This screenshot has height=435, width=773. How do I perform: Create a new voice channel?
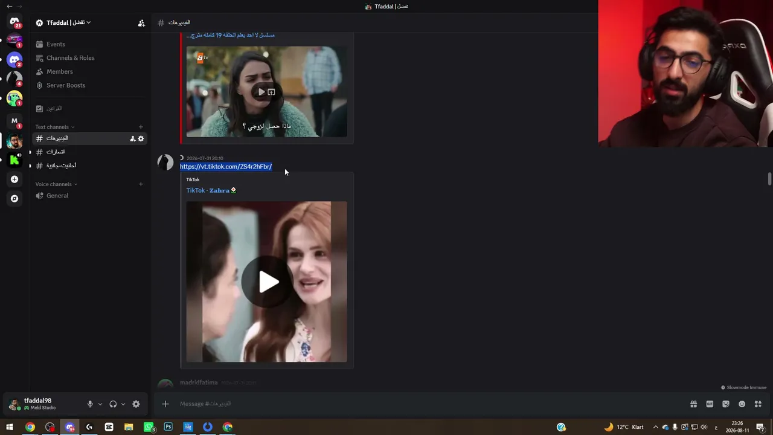click(x=141, y=184)
